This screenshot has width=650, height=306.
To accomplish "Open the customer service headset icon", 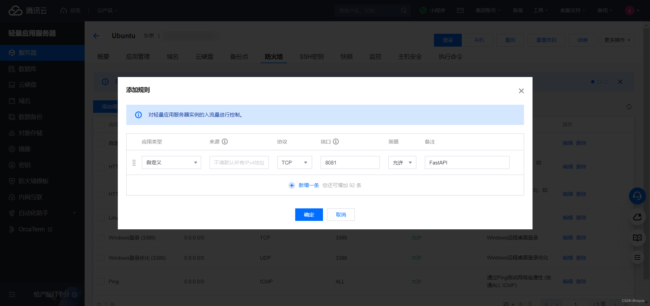I will coord(637,196).
